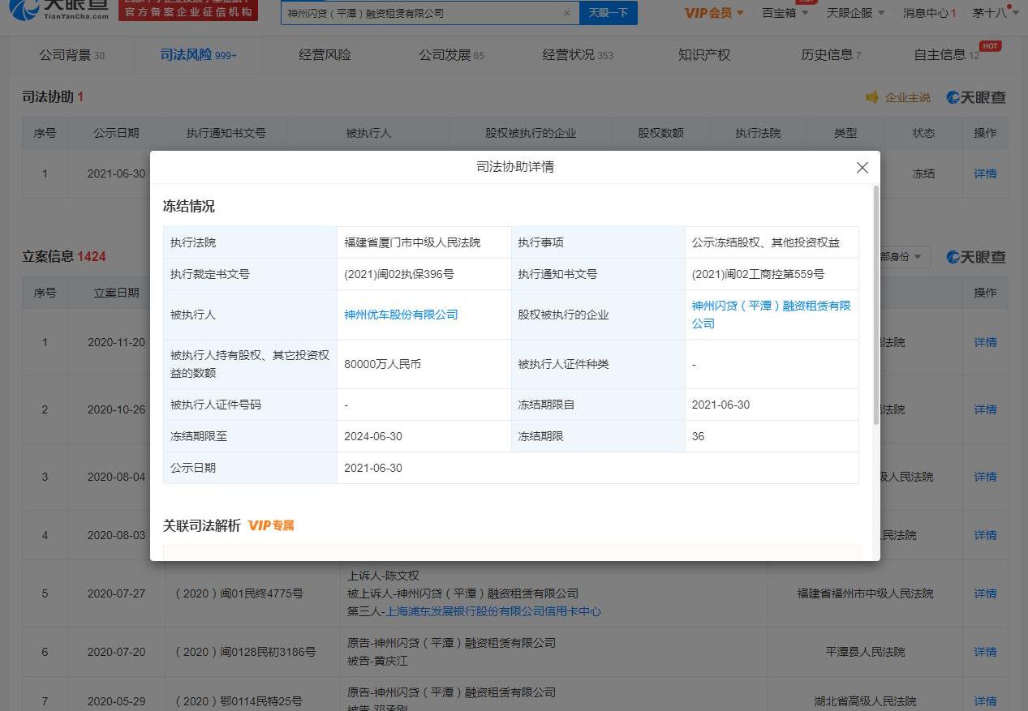Click the 被执行人证件种类 label
Viewport: 1028px width, 711px height.
[x=563, y=364]
